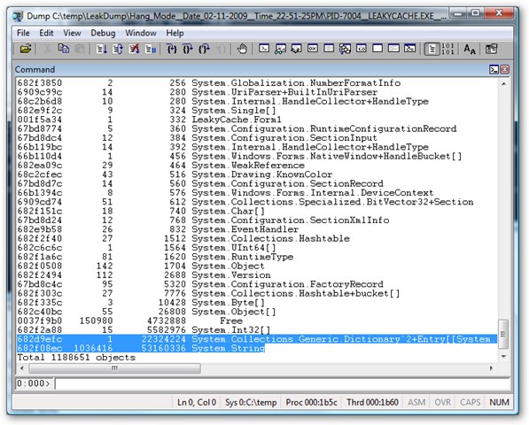Screen dimensions: 529x425
Task: Click the Step Into braces icon
Action: 172,49
